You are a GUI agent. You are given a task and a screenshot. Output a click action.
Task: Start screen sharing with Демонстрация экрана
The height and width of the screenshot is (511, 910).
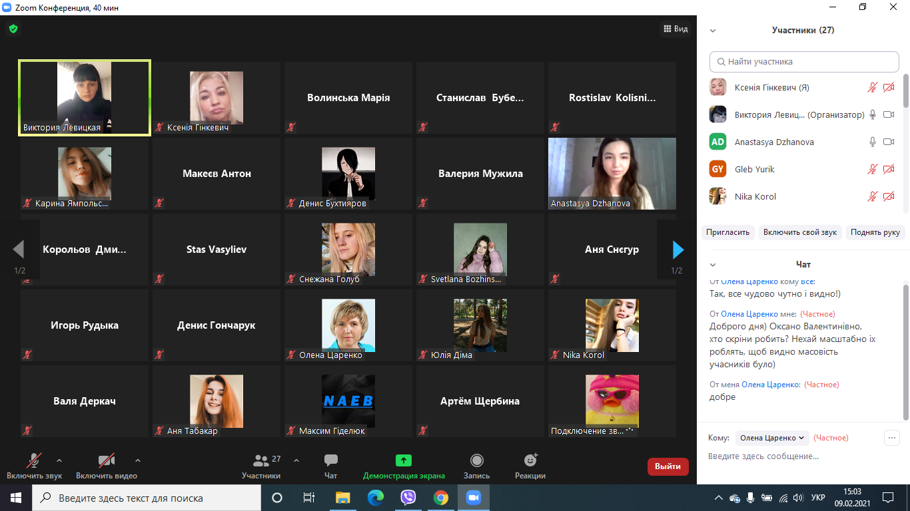[404, 460]
